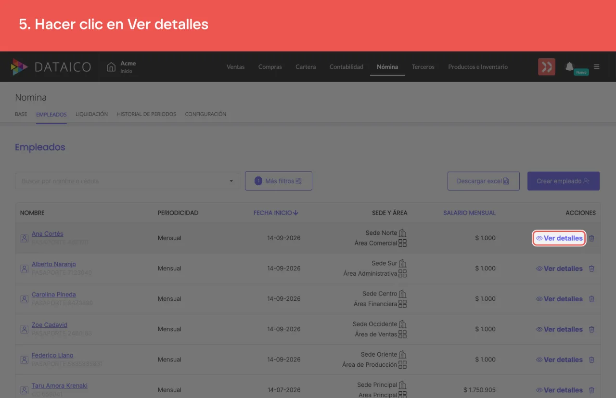Delete Alberto Naranjo with trash icon

592,269
